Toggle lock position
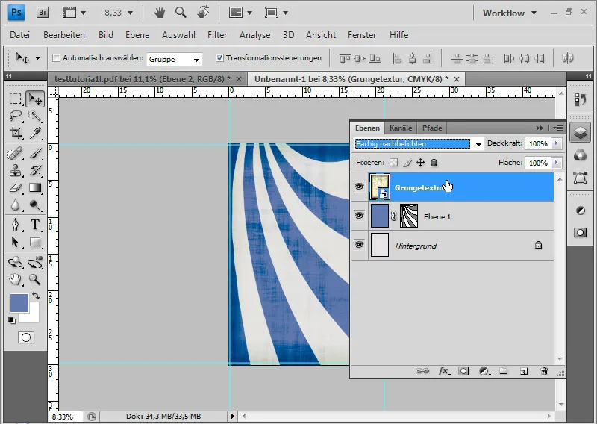597x424 pixels. [420, 163]
